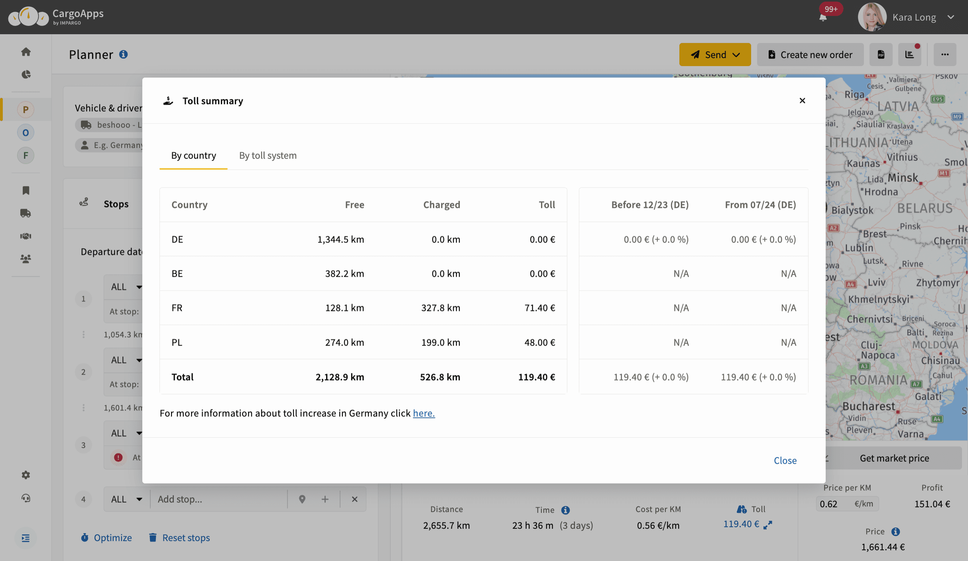968x561 pixels.
Task: Click the Close button in dialog
Action: [x=785, y=461]
